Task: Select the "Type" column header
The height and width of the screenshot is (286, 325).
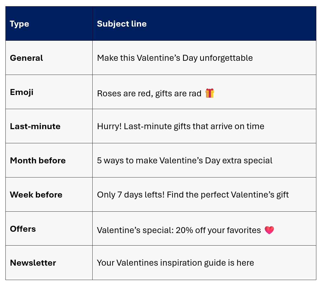Action: 20,24
